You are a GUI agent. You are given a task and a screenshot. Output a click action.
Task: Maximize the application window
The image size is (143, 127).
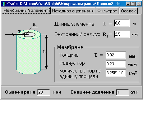point(133,4)
